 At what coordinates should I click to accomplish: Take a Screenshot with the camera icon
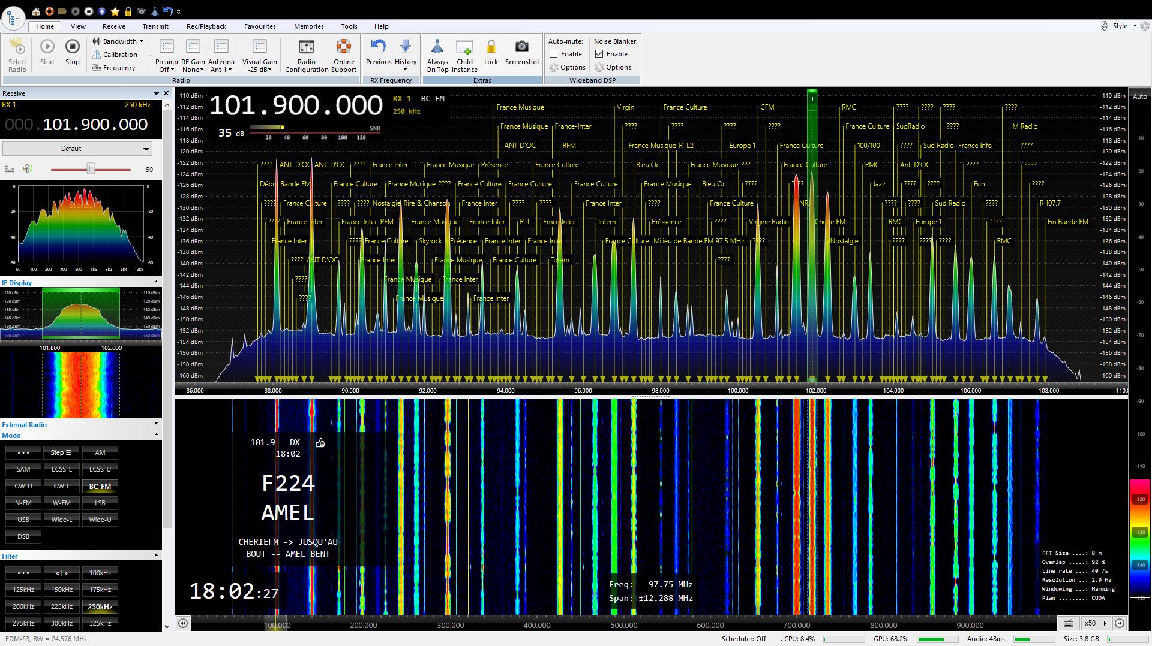click(x=522, y=47)
